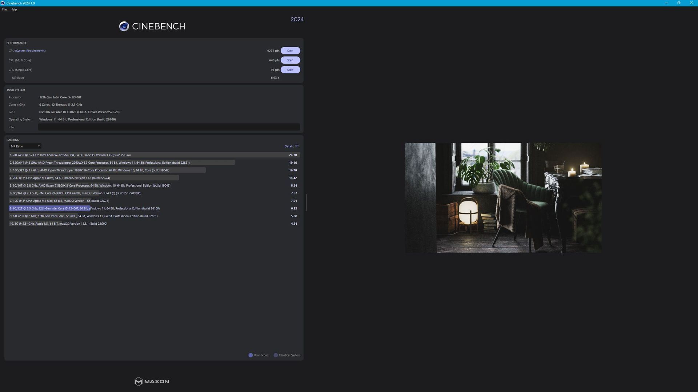This screenshot has width=698, height=392.
Task: Click the Details filter icon in Ranking
Action: [x=297, y=146]
